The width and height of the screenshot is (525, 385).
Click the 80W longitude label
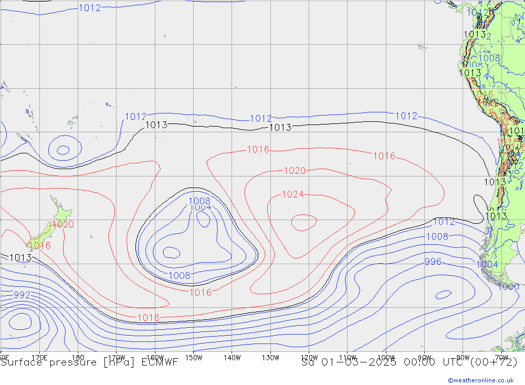463,358
